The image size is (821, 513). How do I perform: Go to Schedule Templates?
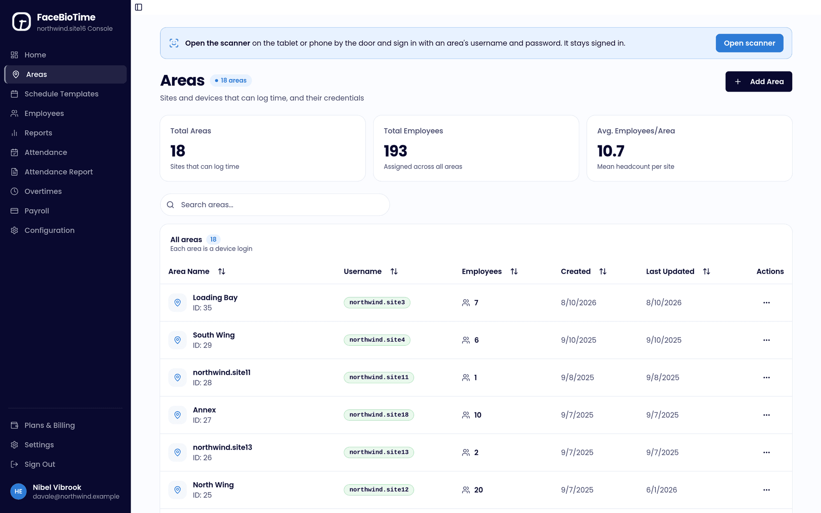tap(65, 94)
